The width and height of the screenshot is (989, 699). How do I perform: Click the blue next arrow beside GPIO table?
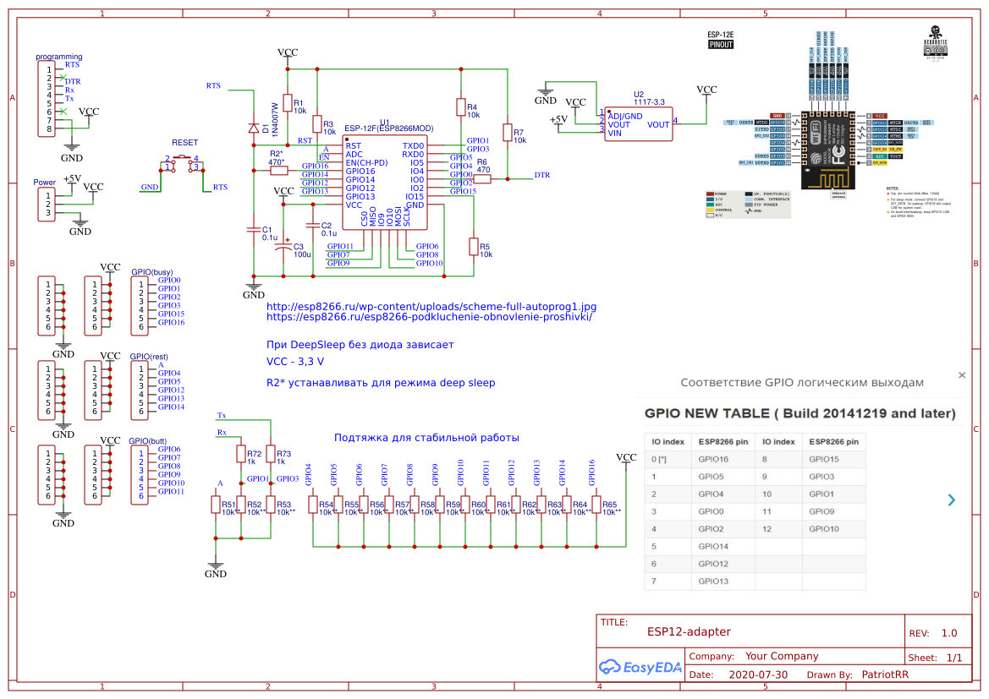952,500
